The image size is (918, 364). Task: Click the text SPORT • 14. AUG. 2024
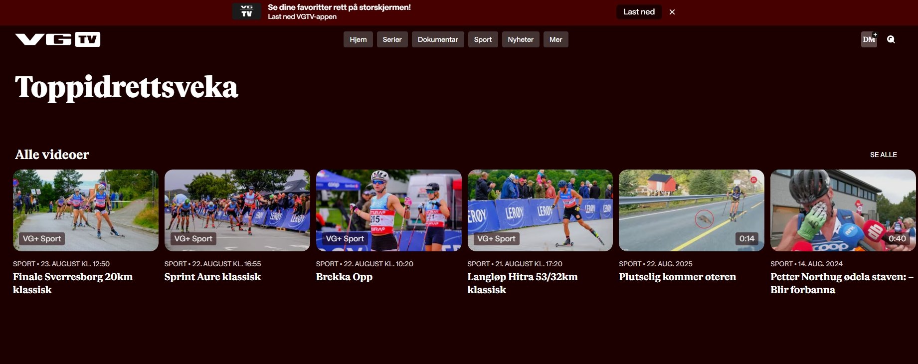tap(807, 264)
